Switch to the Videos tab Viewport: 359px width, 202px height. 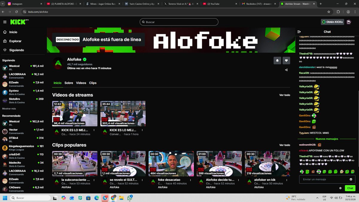click(81, 83)
